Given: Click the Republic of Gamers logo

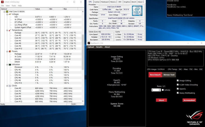Looking at the screenshot, I should (194, 118).
